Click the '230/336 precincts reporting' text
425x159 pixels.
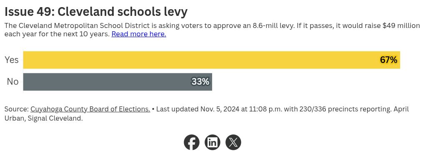[x=345, y=109]
